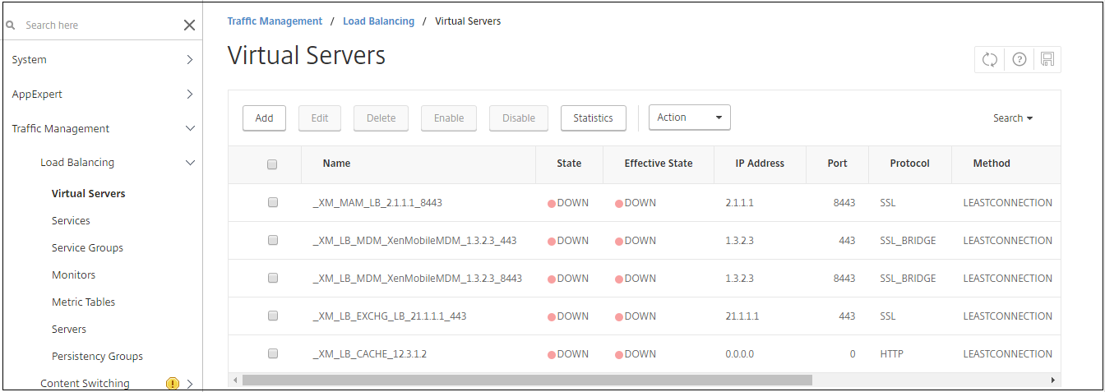
Task: Sort by the Protocol column header
Action: [x=909, y=164]
